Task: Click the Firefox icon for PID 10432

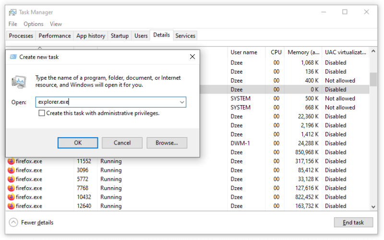Action: pos(11,197)
